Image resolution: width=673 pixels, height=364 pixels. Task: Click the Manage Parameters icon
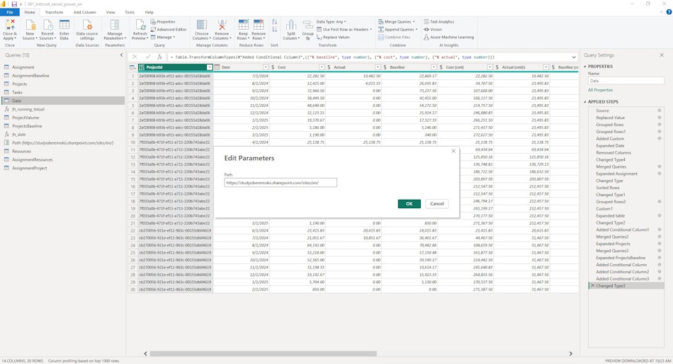115,25
